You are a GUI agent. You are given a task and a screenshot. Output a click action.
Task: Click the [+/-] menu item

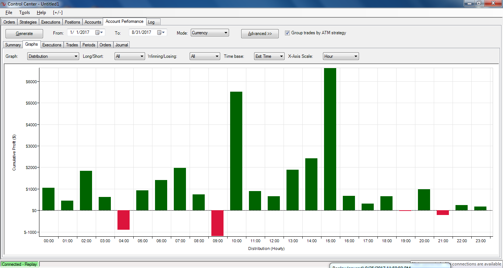coord(58,13)
